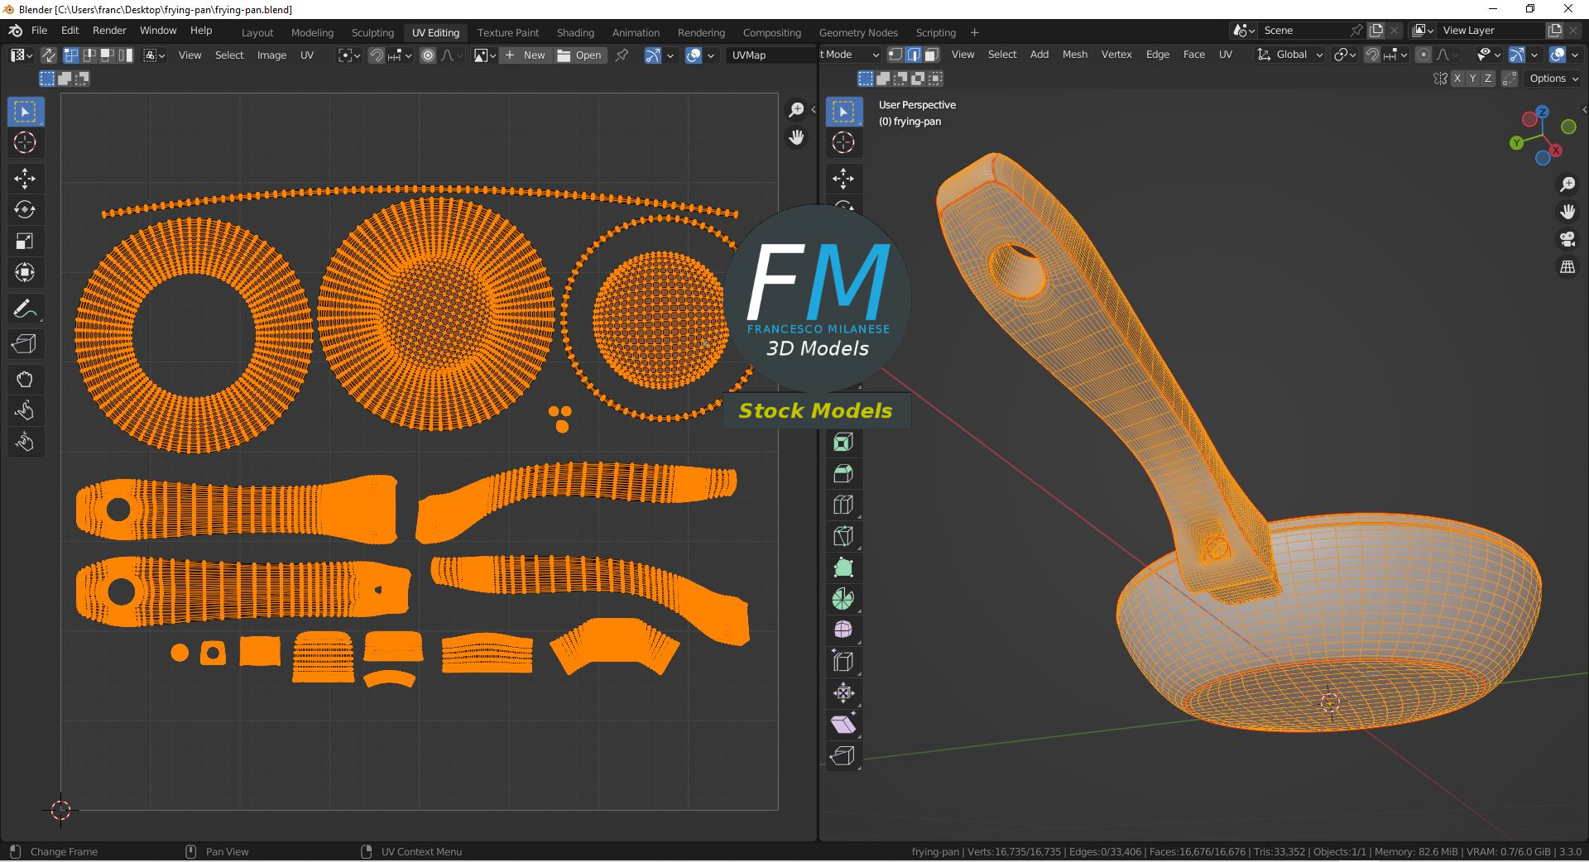The image size is (1589, 862).
Task: Open the UV editor type dropdown
Action: pyautogui.click(x=21, y=55)
